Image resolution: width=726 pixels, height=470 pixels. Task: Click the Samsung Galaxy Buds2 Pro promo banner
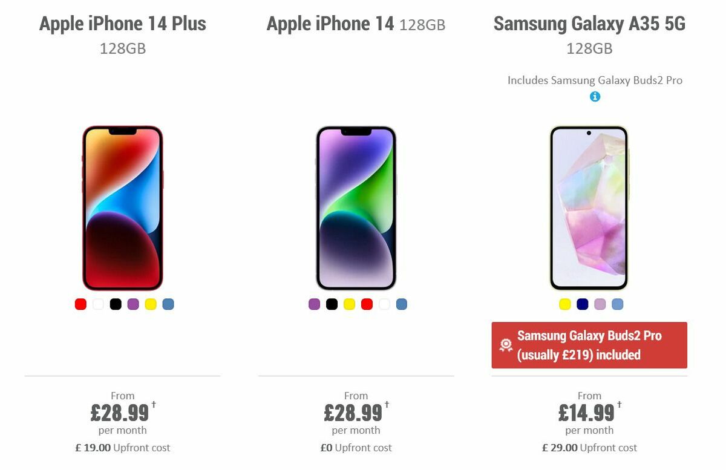(x=590, y=345)
